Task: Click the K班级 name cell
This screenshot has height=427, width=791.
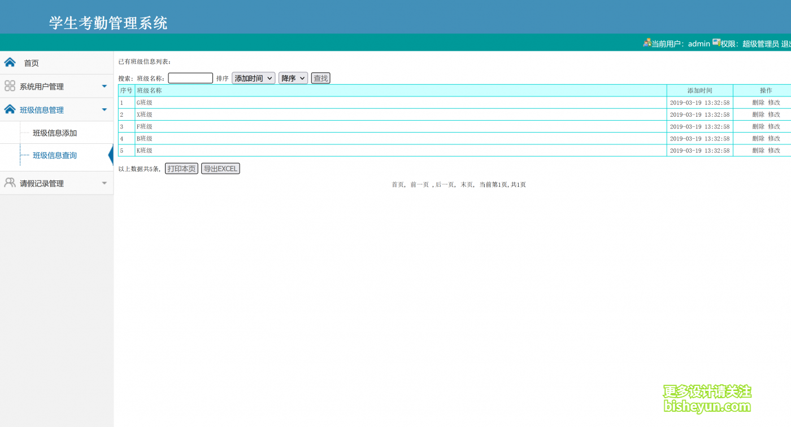Action: pyautogui.click(x=401, y=151)
